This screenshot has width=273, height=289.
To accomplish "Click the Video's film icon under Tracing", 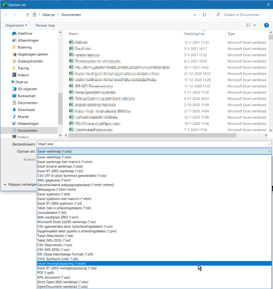I will coord(14,75).
